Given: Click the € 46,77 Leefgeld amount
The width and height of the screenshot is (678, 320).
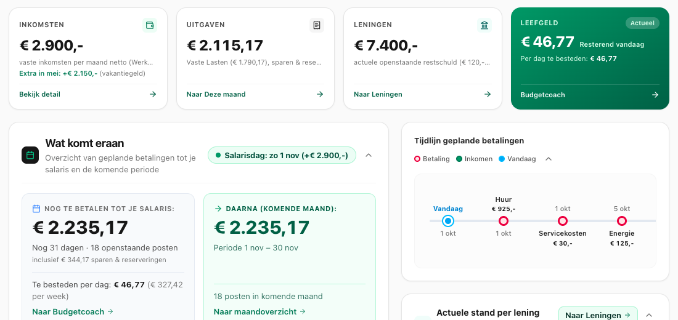Looking at the screenshot, I should pyautogui.click(x=547, y=41).
